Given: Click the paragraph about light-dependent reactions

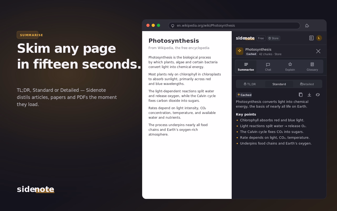Looking at the screenshot, I should (182, 96).
